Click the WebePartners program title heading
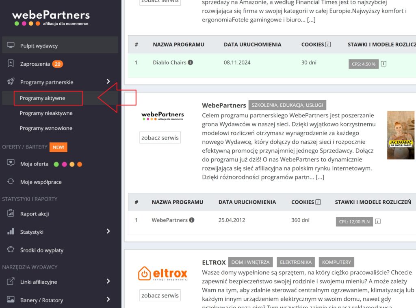The image size is (416, 308). [224, 105]
